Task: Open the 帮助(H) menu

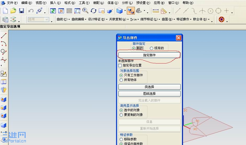Action: tap(188, 3)
